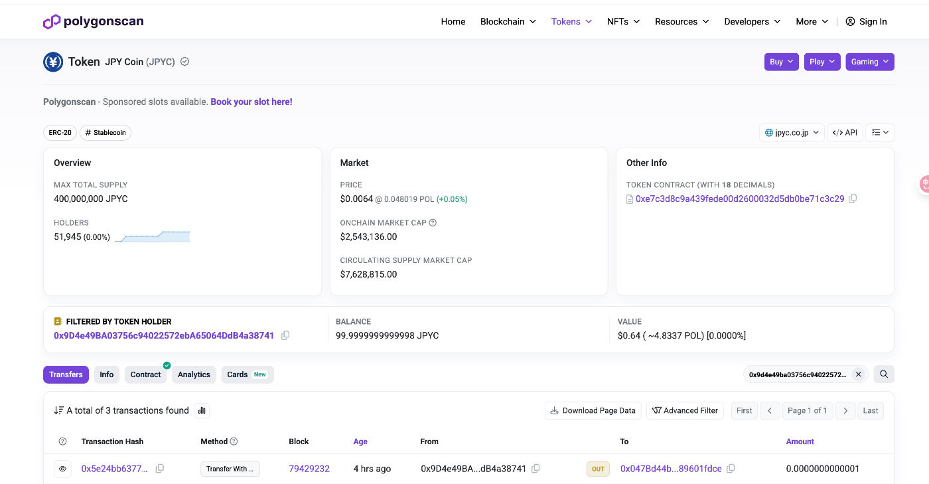Open transaction 0x5e24bb6377 link
Image resolution: width=929 pixels, height=484 pixels.
coord(115,469)
